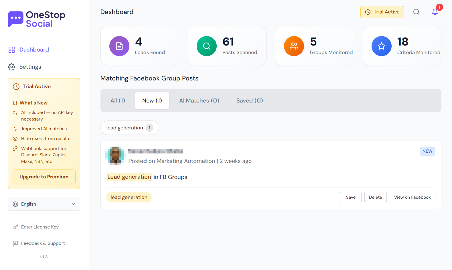The image size is (452, 270).
Task: Click Upgrade to Premium button
Action: click(x=44, y=177)
